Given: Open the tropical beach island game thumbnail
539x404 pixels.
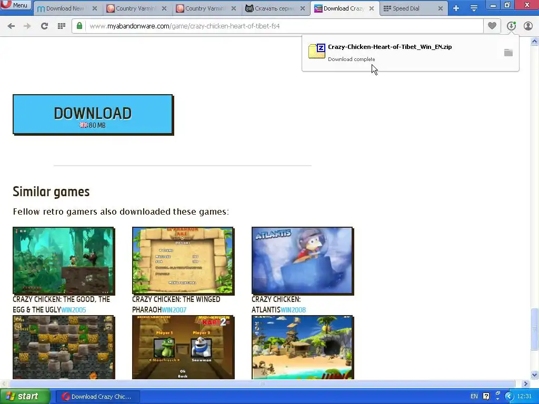Looking at the screenshot, I should pyautogui.click(x=303, y=347).
